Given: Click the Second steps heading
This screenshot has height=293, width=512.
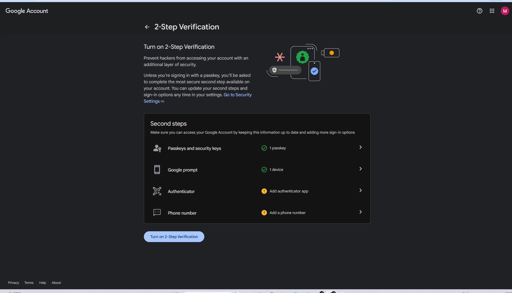Looking at the screenshot, I should pos(168,124).
